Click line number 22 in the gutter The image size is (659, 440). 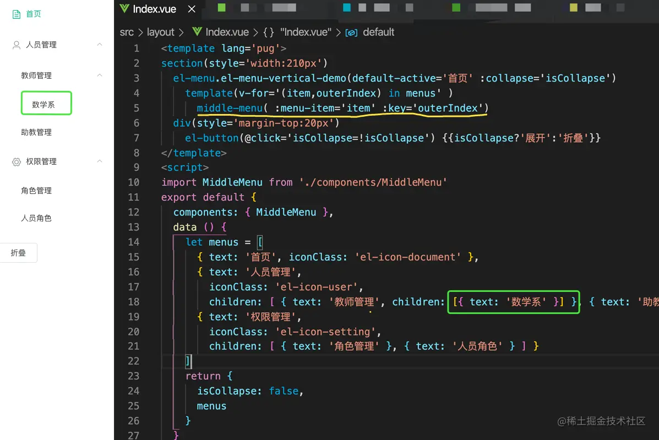tap(134, 361)
